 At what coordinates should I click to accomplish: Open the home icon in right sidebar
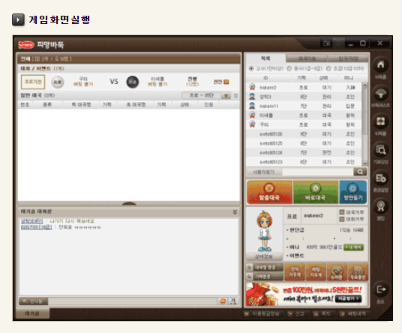pos(381,64)
